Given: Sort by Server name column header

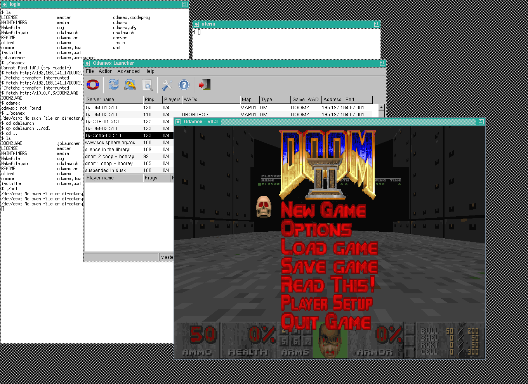Looking at the screenshot, I should point(114,100).
